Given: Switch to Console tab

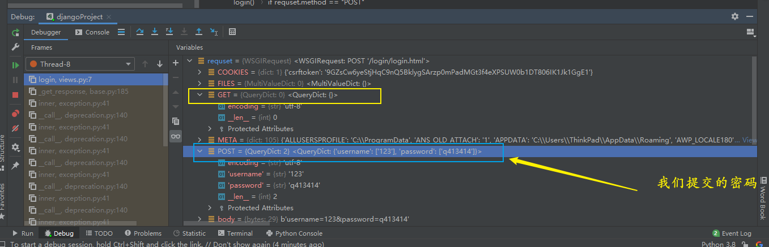Looking at the screenshot, I should [92, 32].
